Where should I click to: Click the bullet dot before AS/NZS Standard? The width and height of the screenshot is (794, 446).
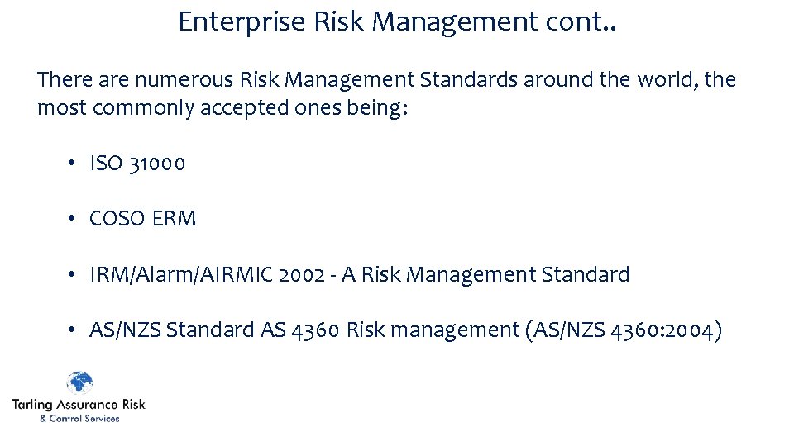click(x=74, y=330)
